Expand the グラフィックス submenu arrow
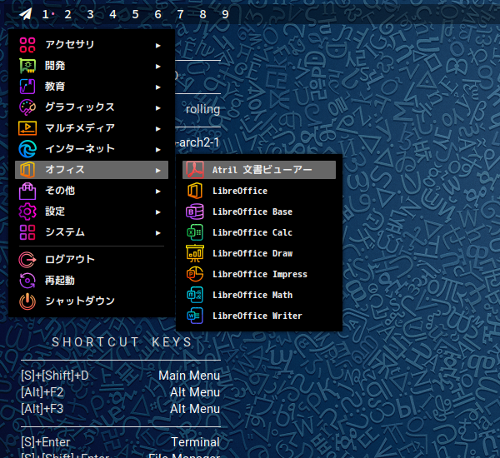Image resolution: width=500 pixels, height=458 pixels. (x=157, y=108)
